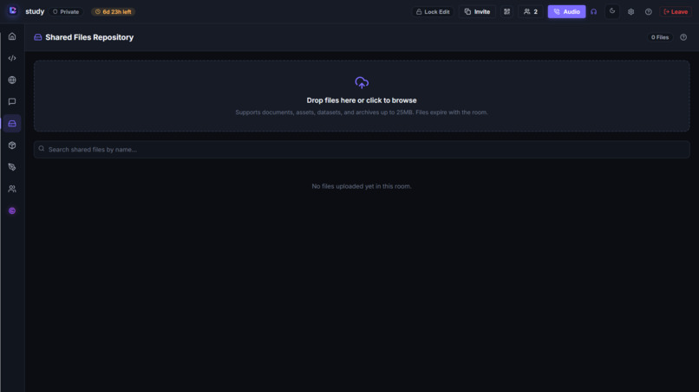The height and width of the screenshot is (392, 699).
Task: Open the participants sidebar icon
Action: [x=12, y=190]
